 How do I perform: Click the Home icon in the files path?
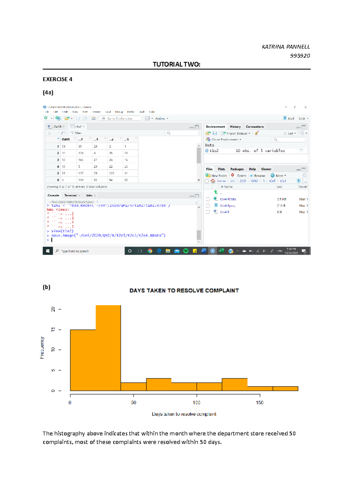point(213,181)
